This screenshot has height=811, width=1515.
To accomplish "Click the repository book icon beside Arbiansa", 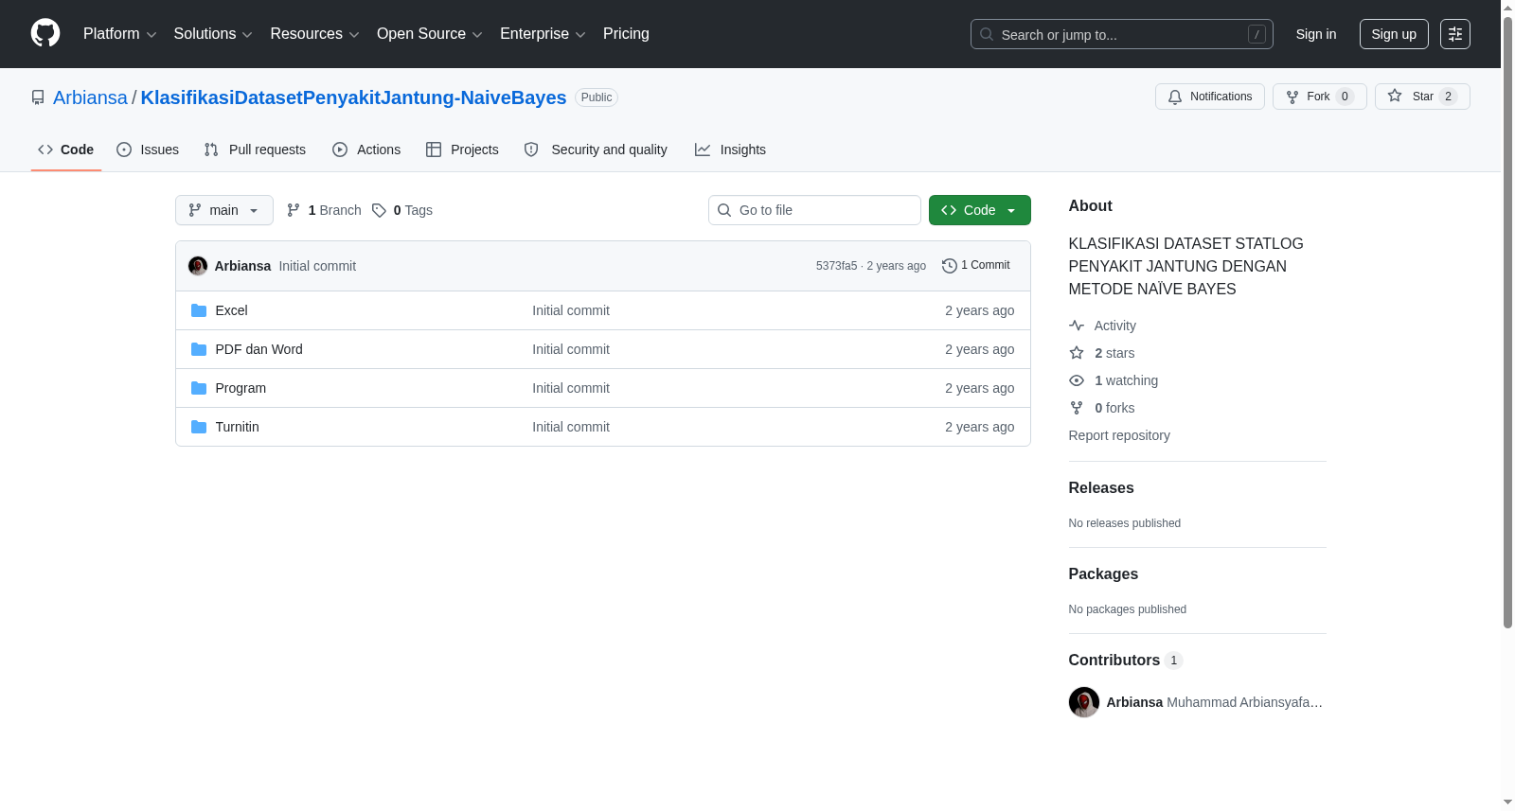I will coord(38,97).
